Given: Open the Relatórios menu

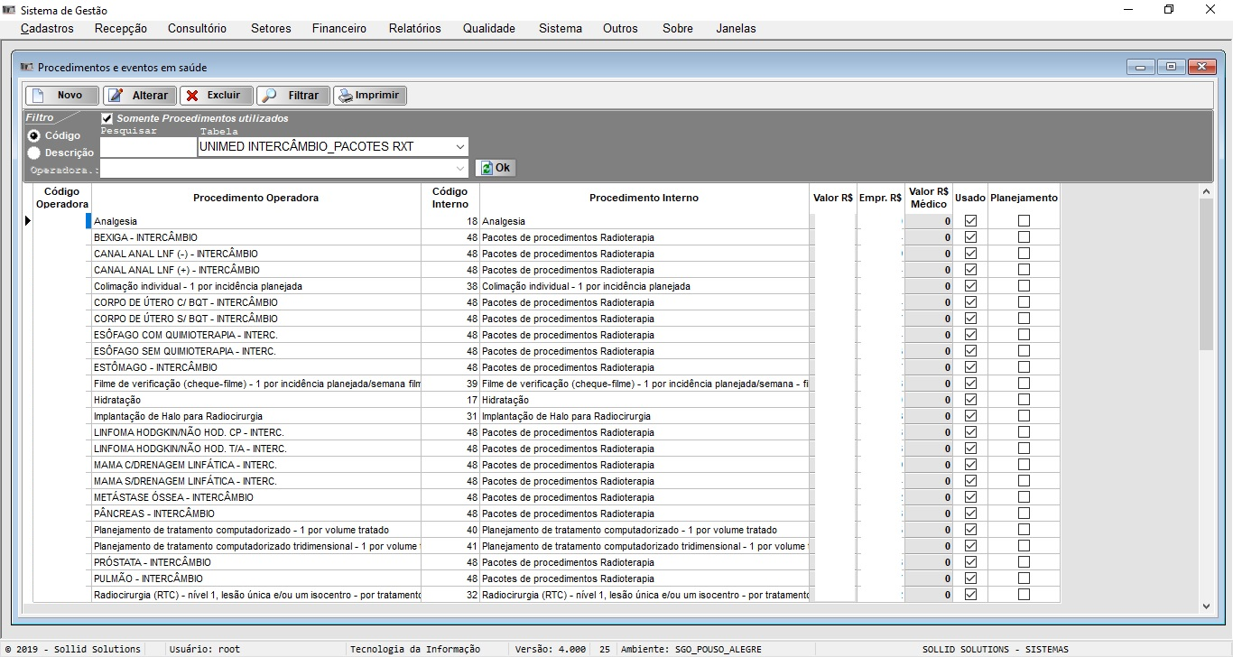Looking at the screenshot, I should (415, 28).
